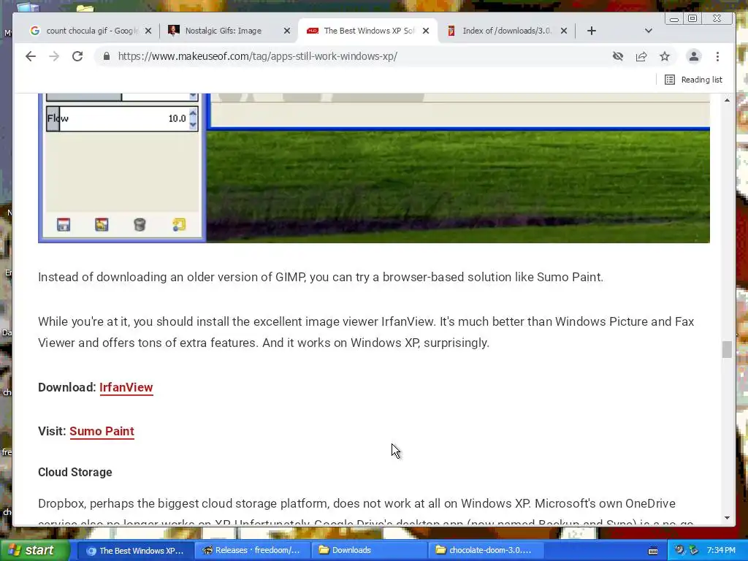Click the keyboard icon in taskbar
Viewport: 748px width, 561px height.
point(653,551)
